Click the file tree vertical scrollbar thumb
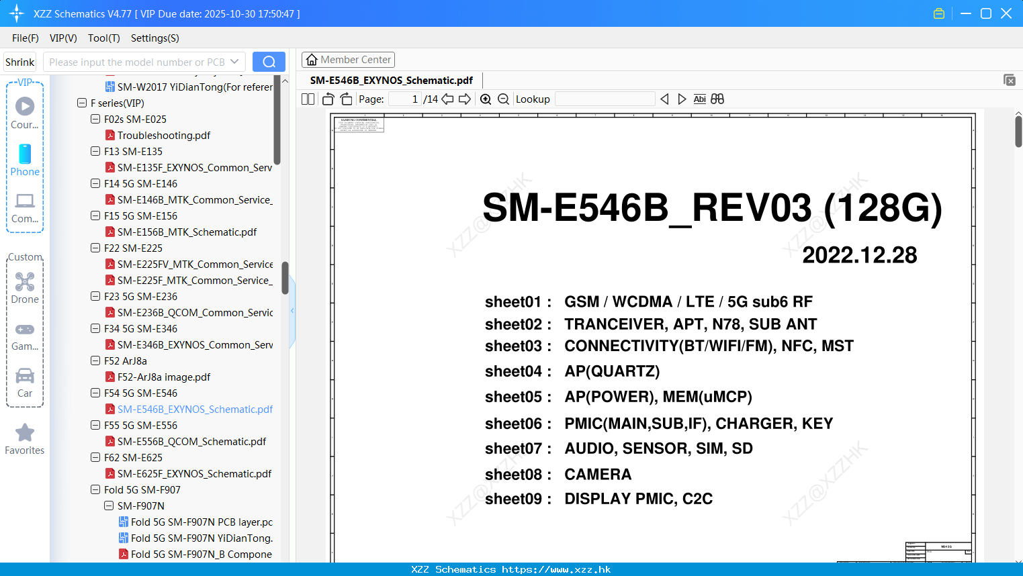1023x576 pixels. click(285, 278)
